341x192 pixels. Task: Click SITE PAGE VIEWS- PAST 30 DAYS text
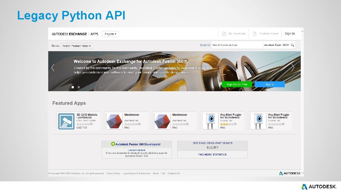click(213, 143)
